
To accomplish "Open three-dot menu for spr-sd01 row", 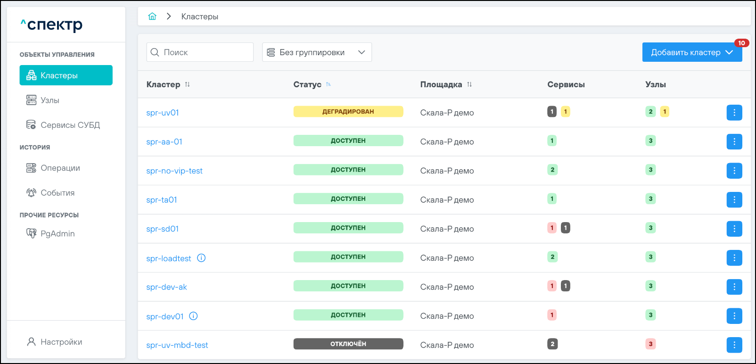I will click(x=734, y=229).
